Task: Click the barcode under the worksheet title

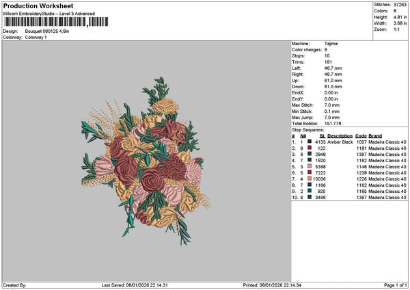Action: 56,22
